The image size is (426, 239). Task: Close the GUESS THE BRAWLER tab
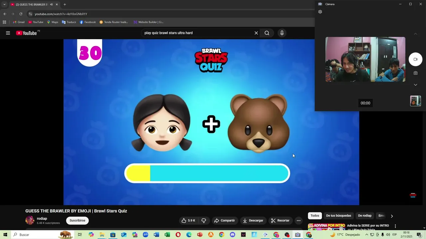point(57,4)
